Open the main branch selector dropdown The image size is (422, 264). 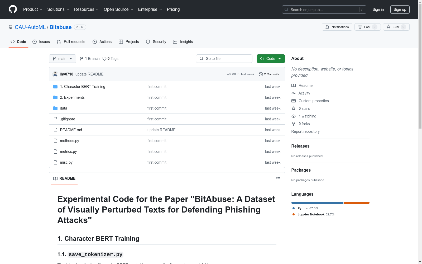click(x=63, y=59)
